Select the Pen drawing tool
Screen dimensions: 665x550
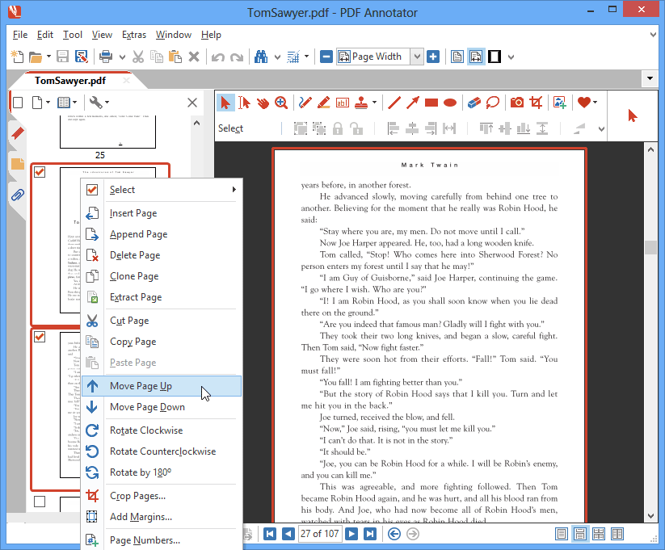click(305, 103)
